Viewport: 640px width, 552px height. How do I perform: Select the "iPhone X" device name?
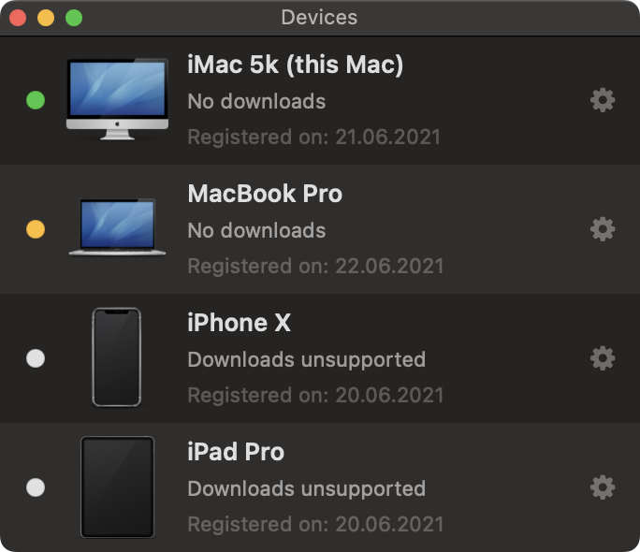(x=239, y=323)
